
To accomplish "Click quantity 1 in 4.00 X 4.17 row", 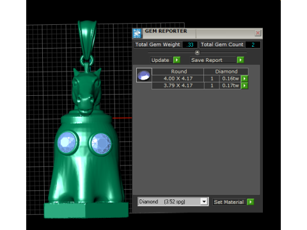I will (212, 79).
